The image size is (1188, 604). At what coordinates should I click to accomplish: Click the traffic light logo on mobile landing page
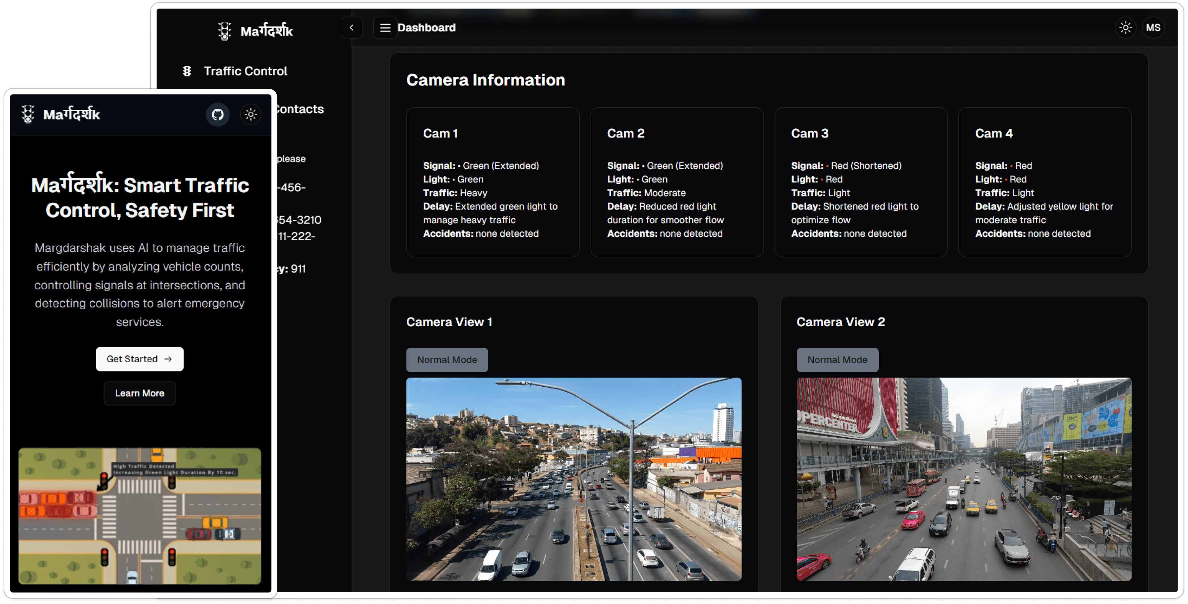(28, 114)
